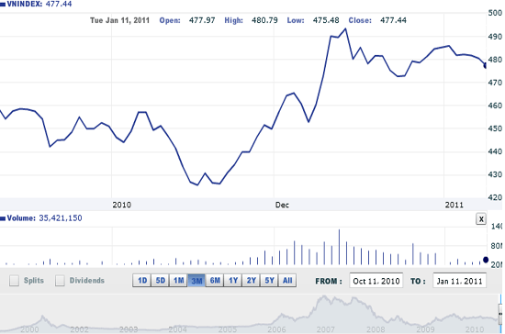Select the 3M range button
The width and height of the screenshot is (505, 334).
pyautogui.click(x=196, y=281)
